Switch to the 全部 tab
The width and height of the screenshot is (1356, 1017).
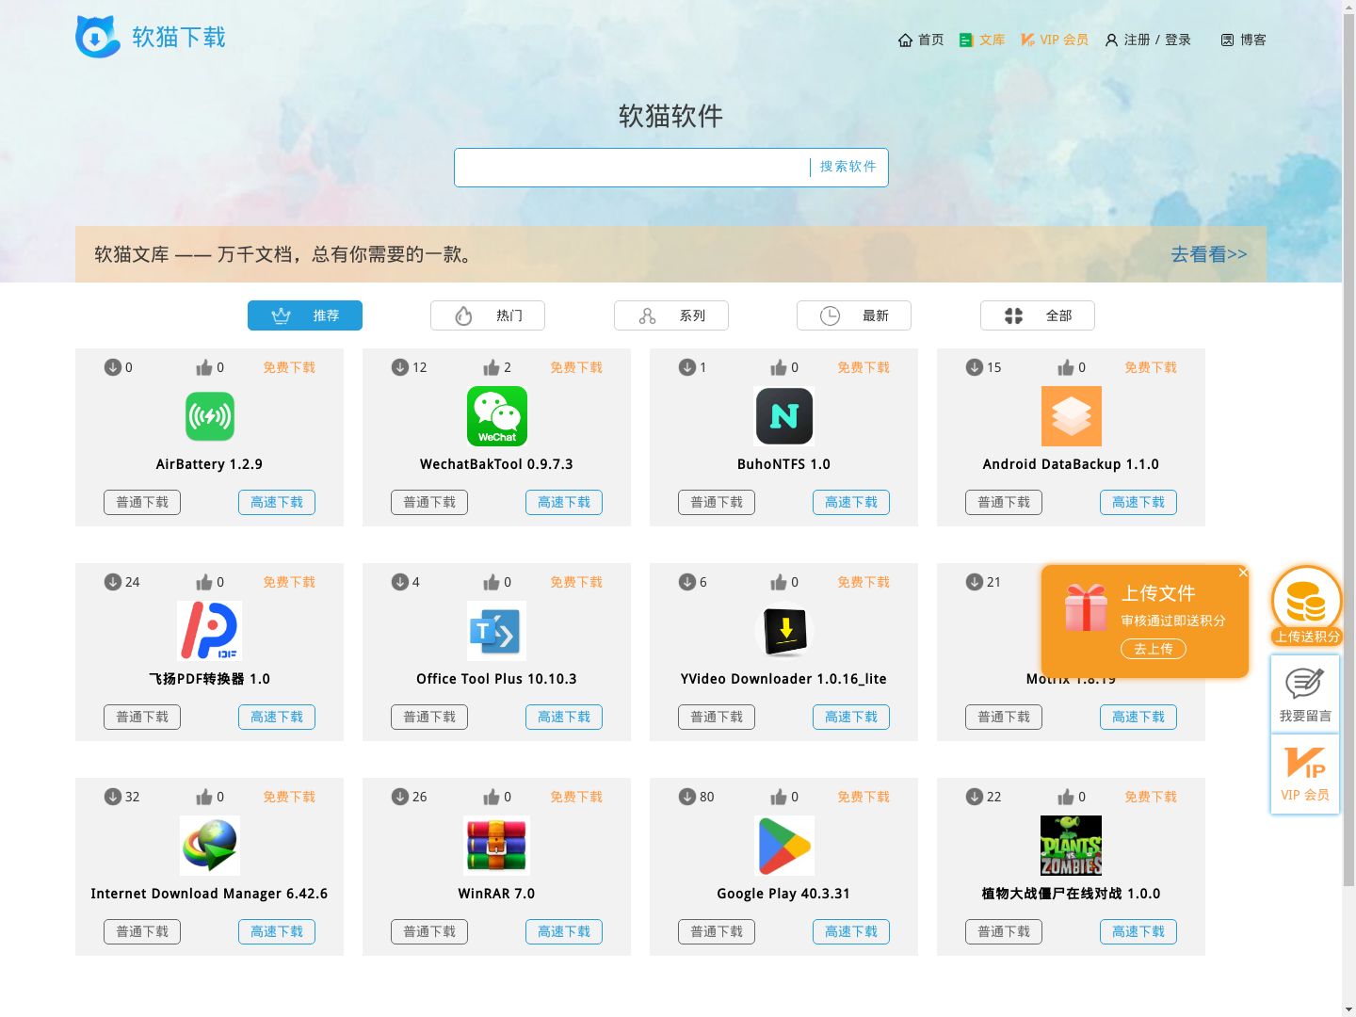[1038, 315]
